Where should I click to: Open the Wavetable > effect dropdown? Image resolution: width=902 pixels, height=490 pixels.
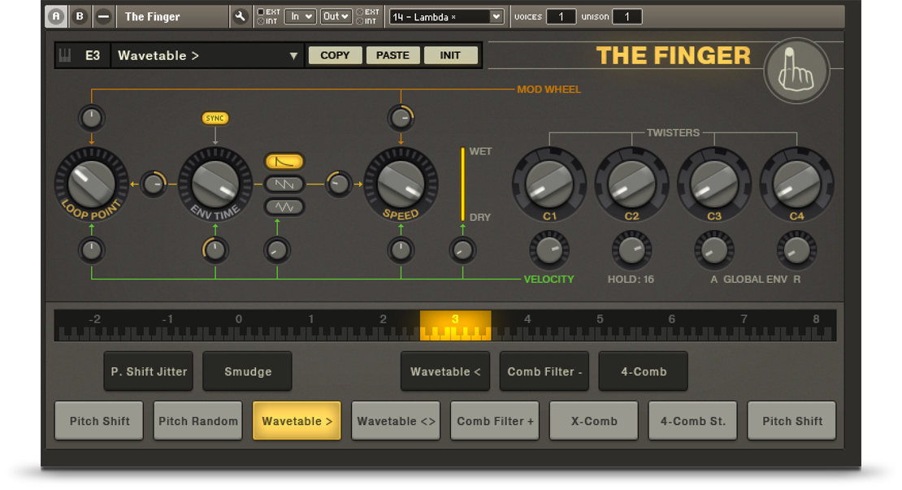click(208, 55)
